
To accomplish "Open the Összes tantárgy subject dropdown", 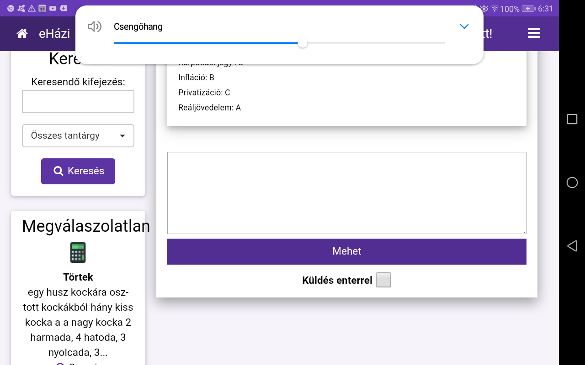I will point(78,136).
